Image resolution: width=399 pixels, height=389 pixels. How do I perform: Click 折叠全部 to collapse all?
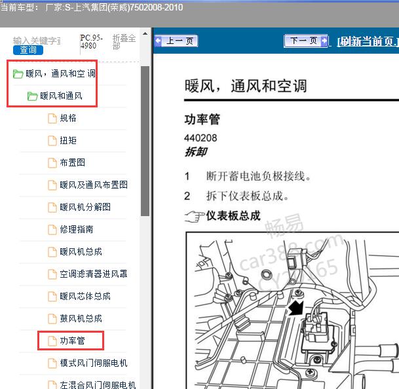[x=124, y=42]
